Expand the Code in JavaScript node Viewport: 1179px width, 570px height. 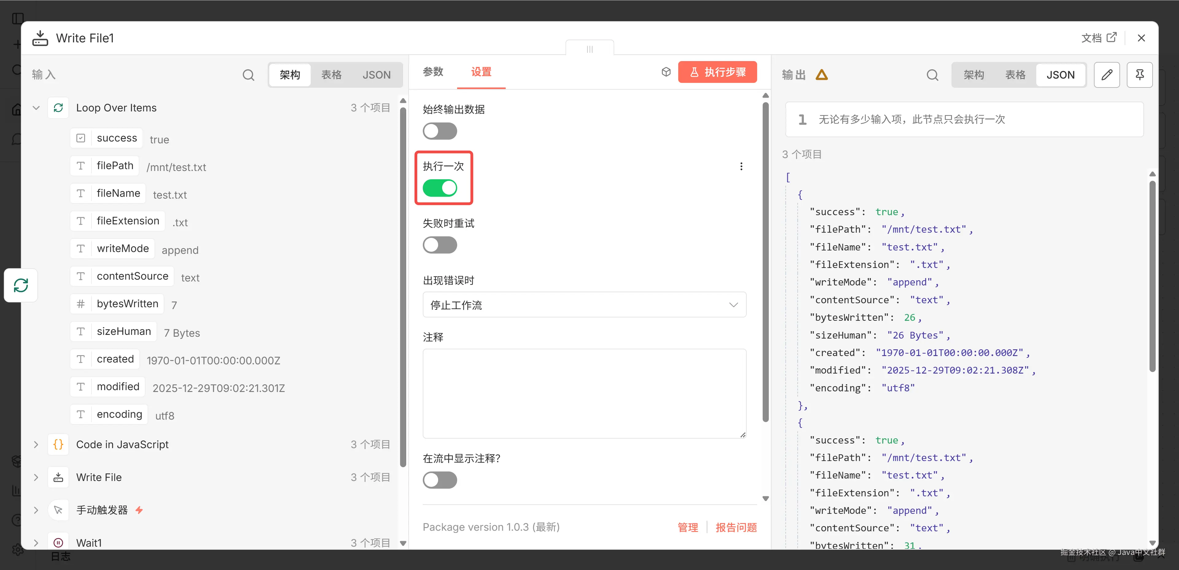point(36,444)
